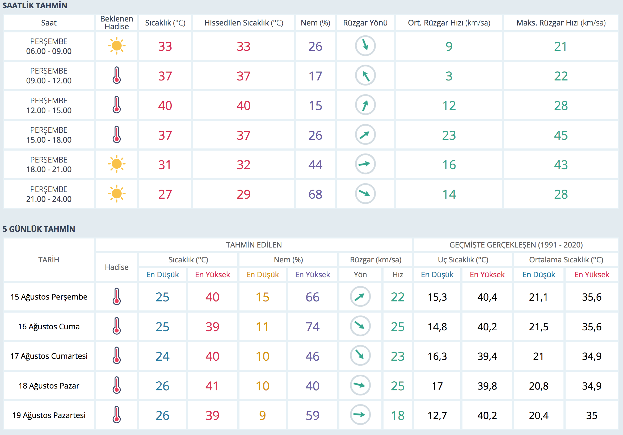Click wind direction icon for 18.00 - 21.00
Screen dimensions: 623x435
(365, 164)
